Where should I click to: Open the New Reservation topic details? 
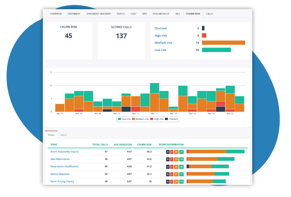[x=60, y=159]
